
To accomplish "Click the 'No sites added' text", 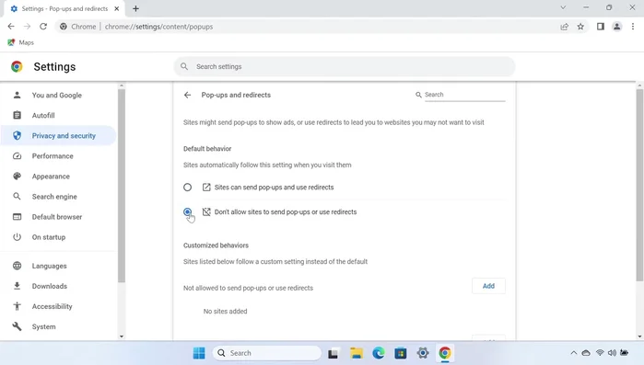I will (x=225, y=312).
